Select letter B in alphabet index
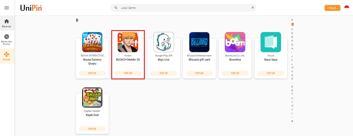The height and width of the screenshot is (136, 353). click(293, 24)
